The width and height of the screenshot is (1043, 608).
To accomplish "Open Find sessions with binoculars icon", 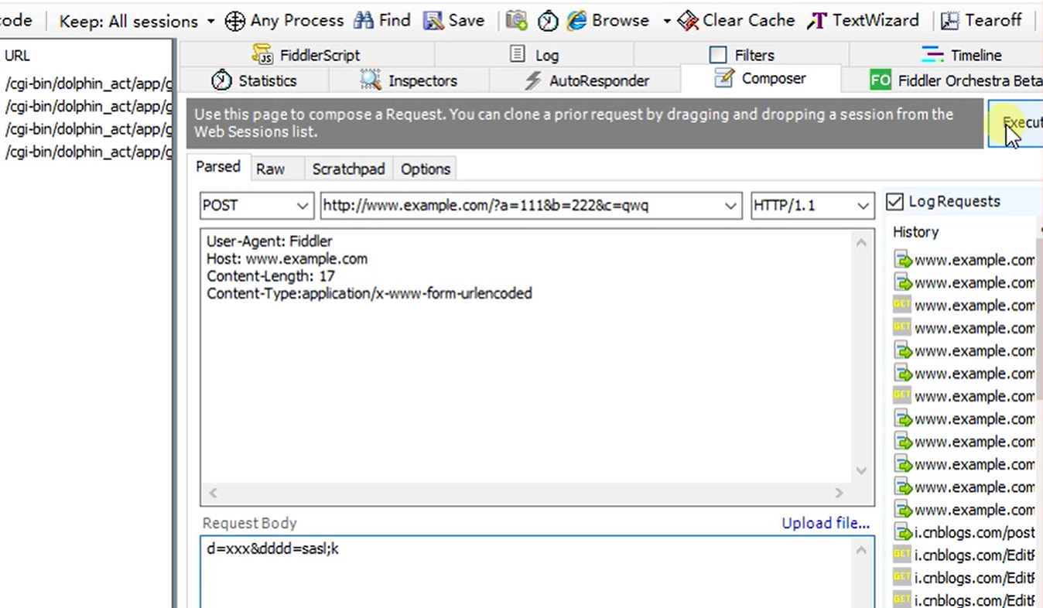I will tap(382, 20).
